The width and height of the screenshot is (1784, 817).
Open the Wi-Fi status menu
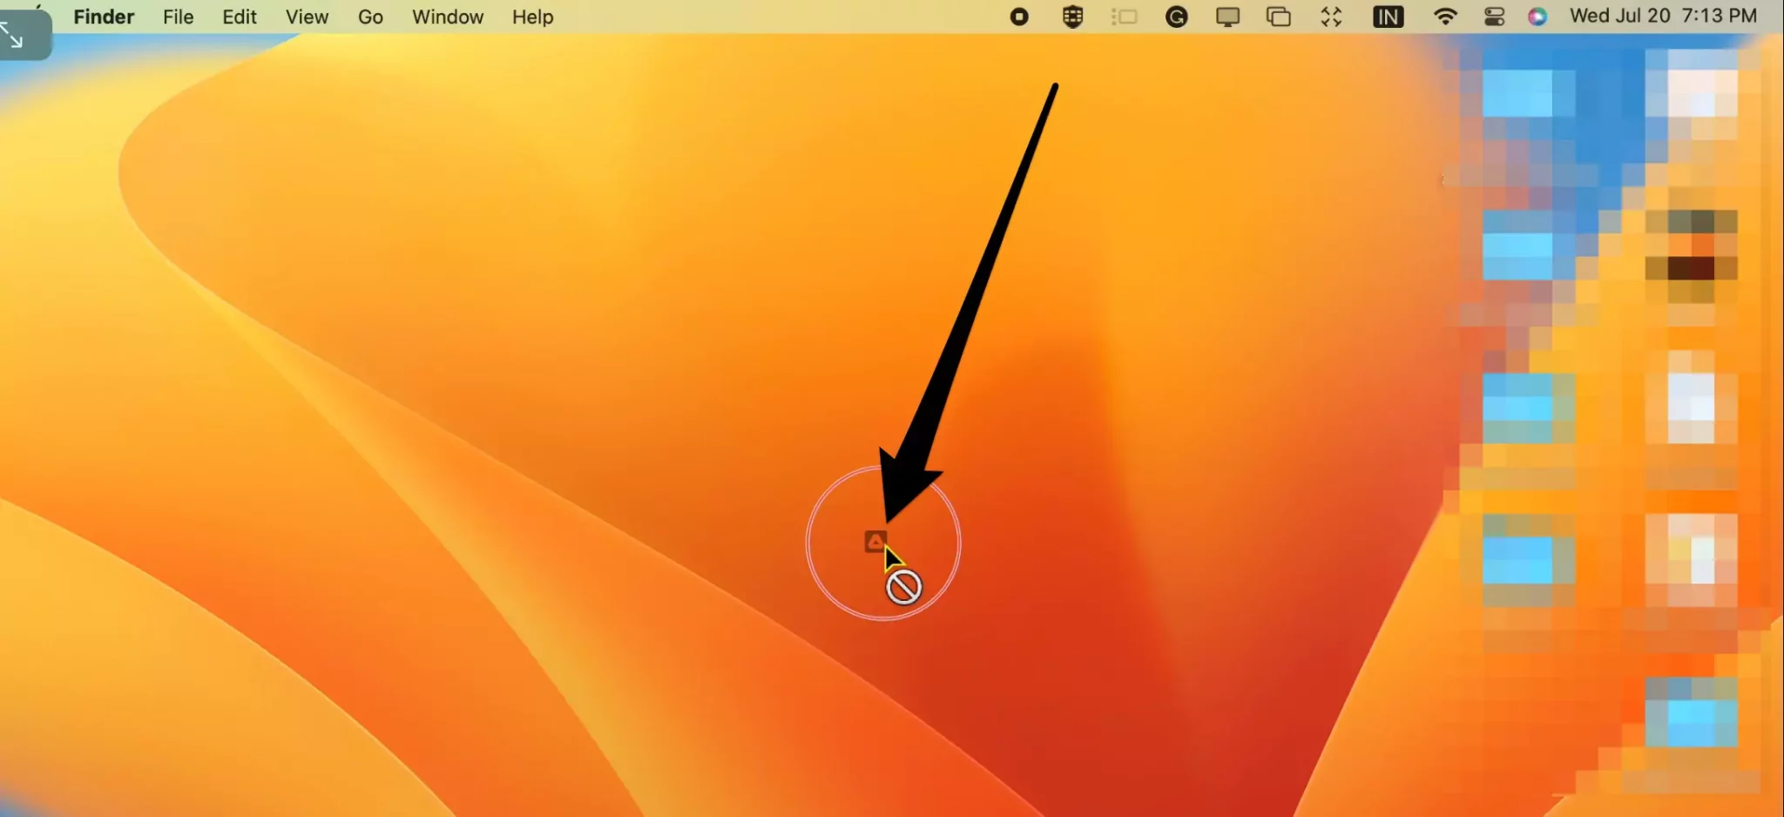1445,17
